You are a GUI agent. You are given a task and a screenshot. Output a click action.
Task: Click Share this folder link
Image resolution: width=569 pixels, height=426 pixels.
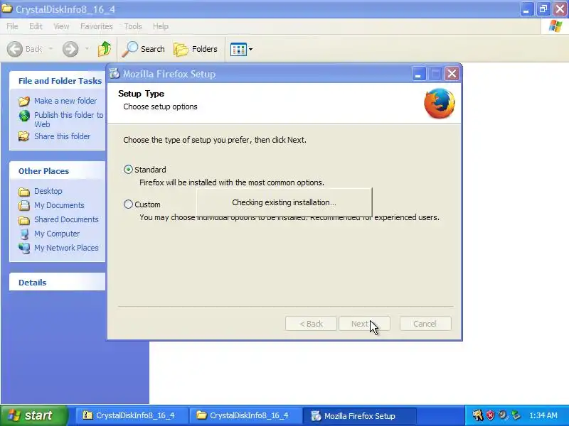62,136
